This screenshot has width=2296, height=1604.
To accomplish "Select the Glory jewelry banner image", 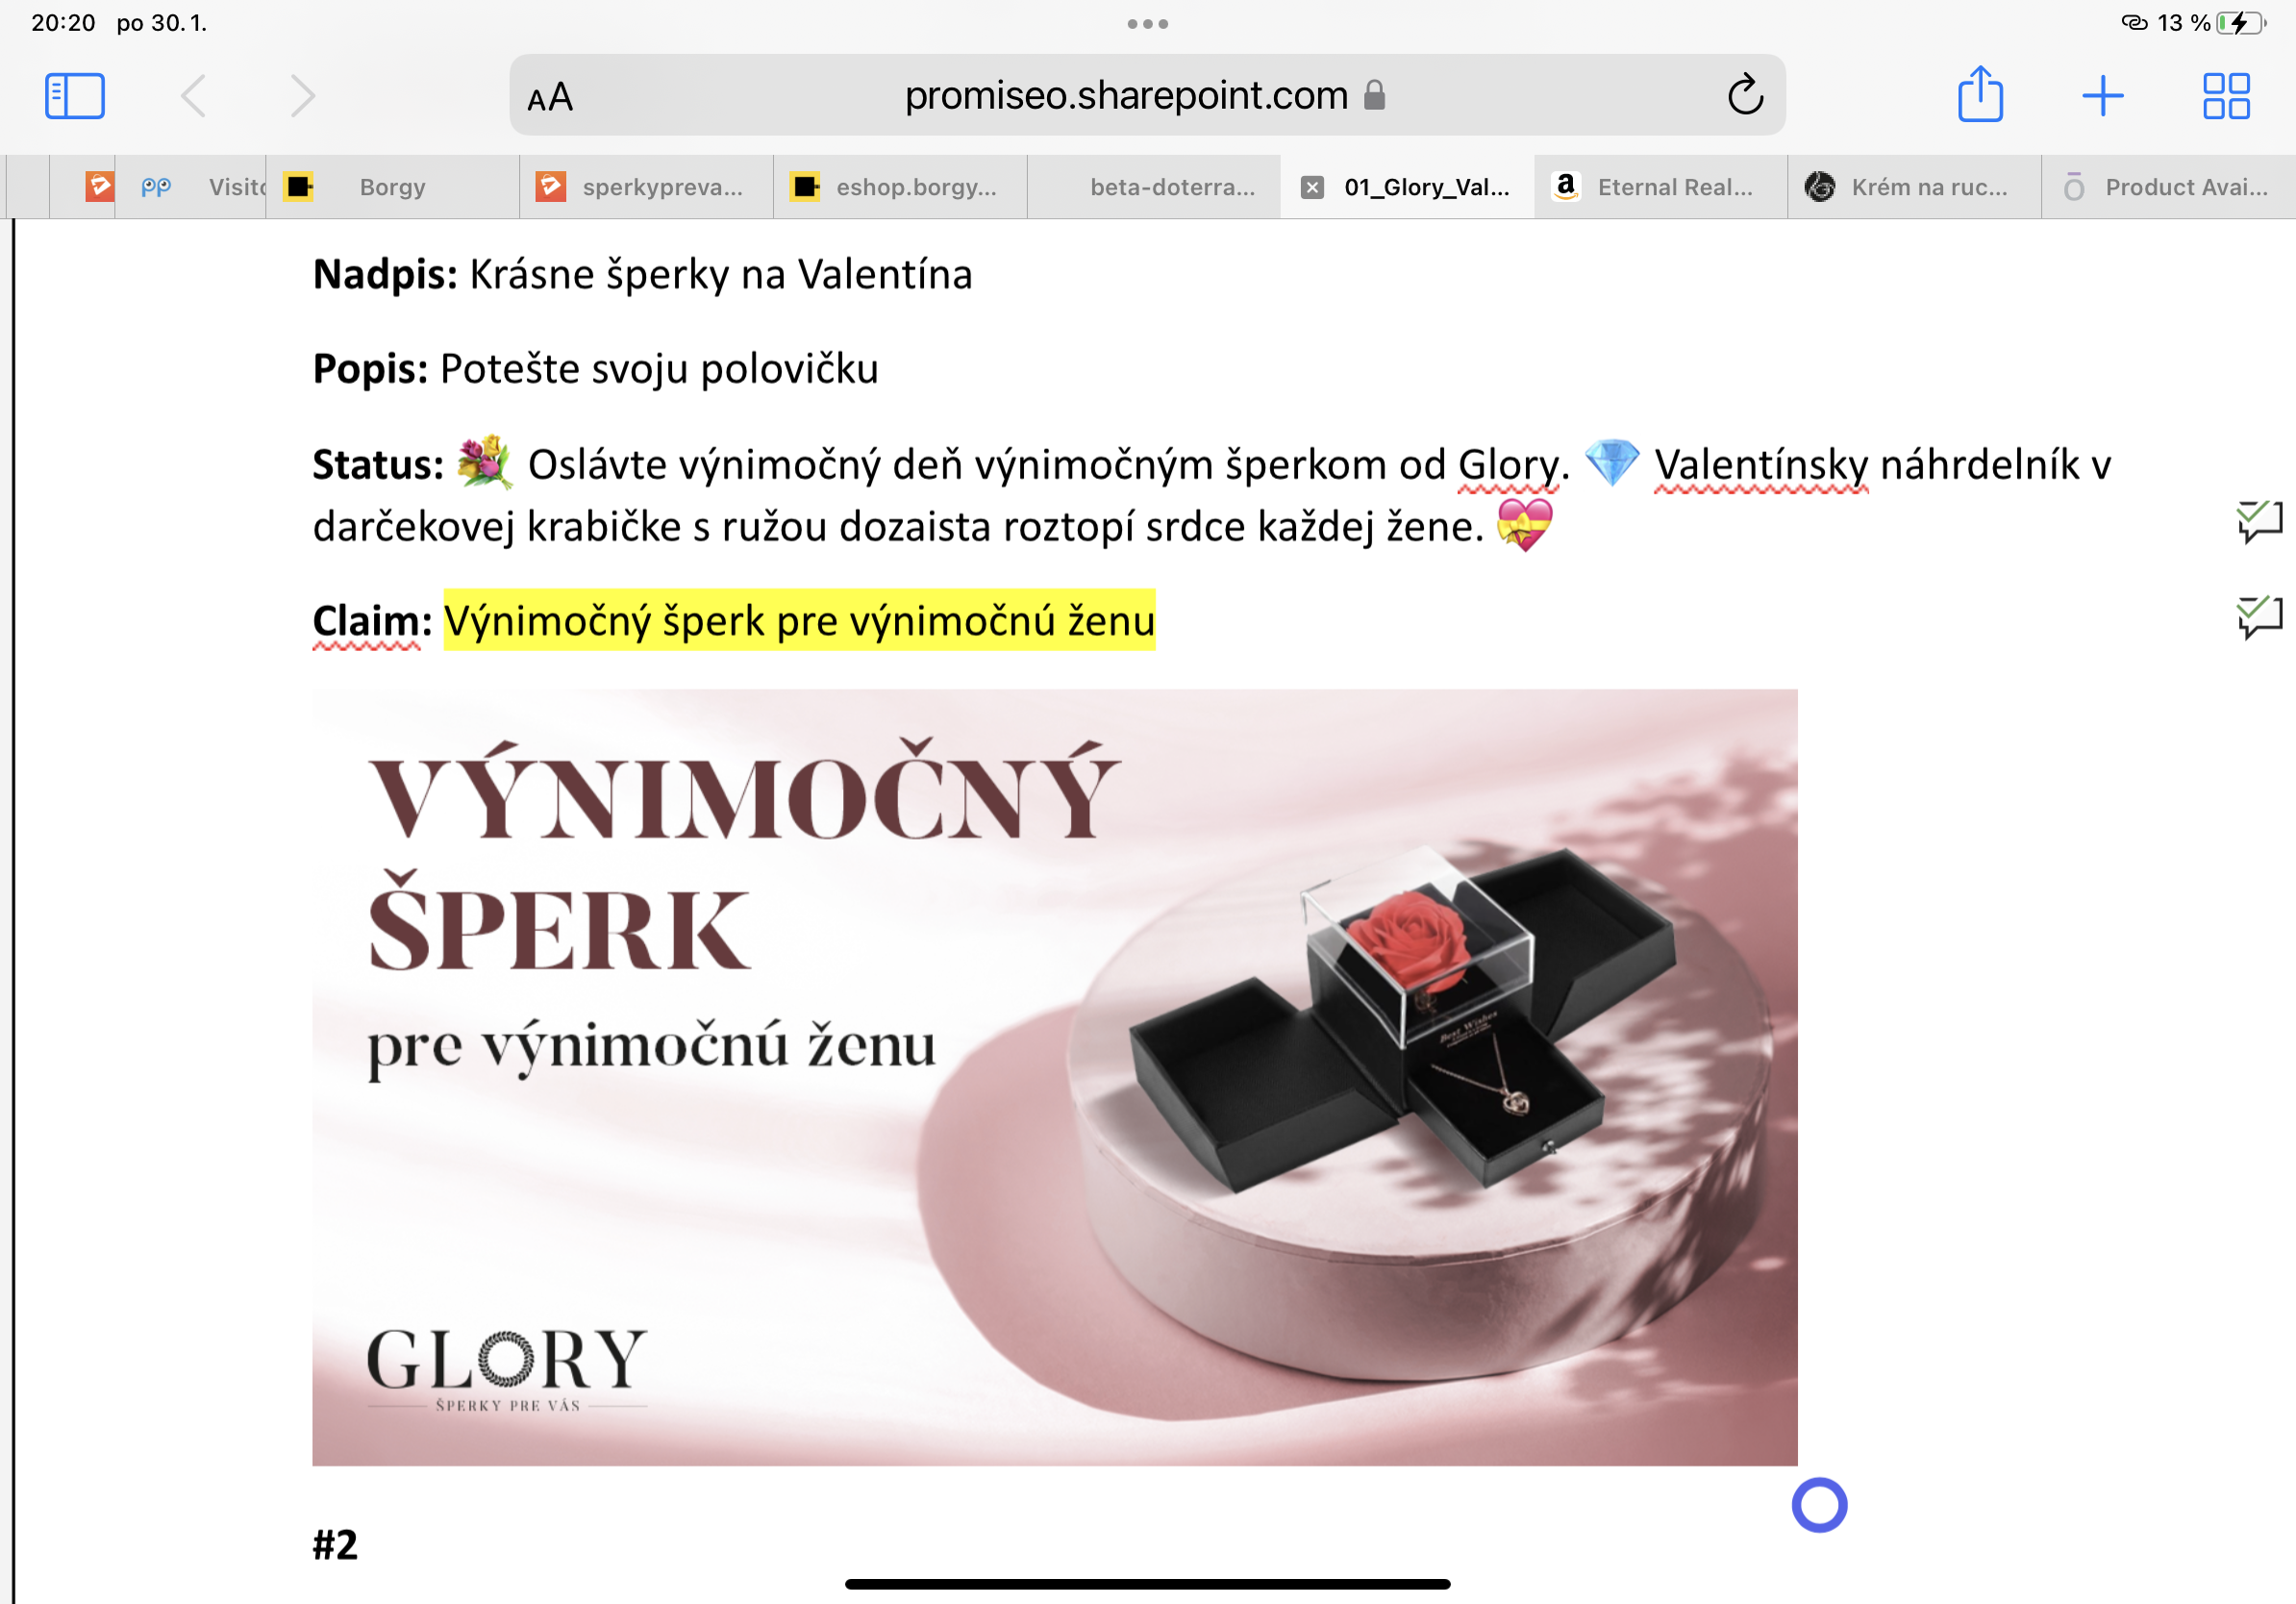I will [x=1054, y=1077].
